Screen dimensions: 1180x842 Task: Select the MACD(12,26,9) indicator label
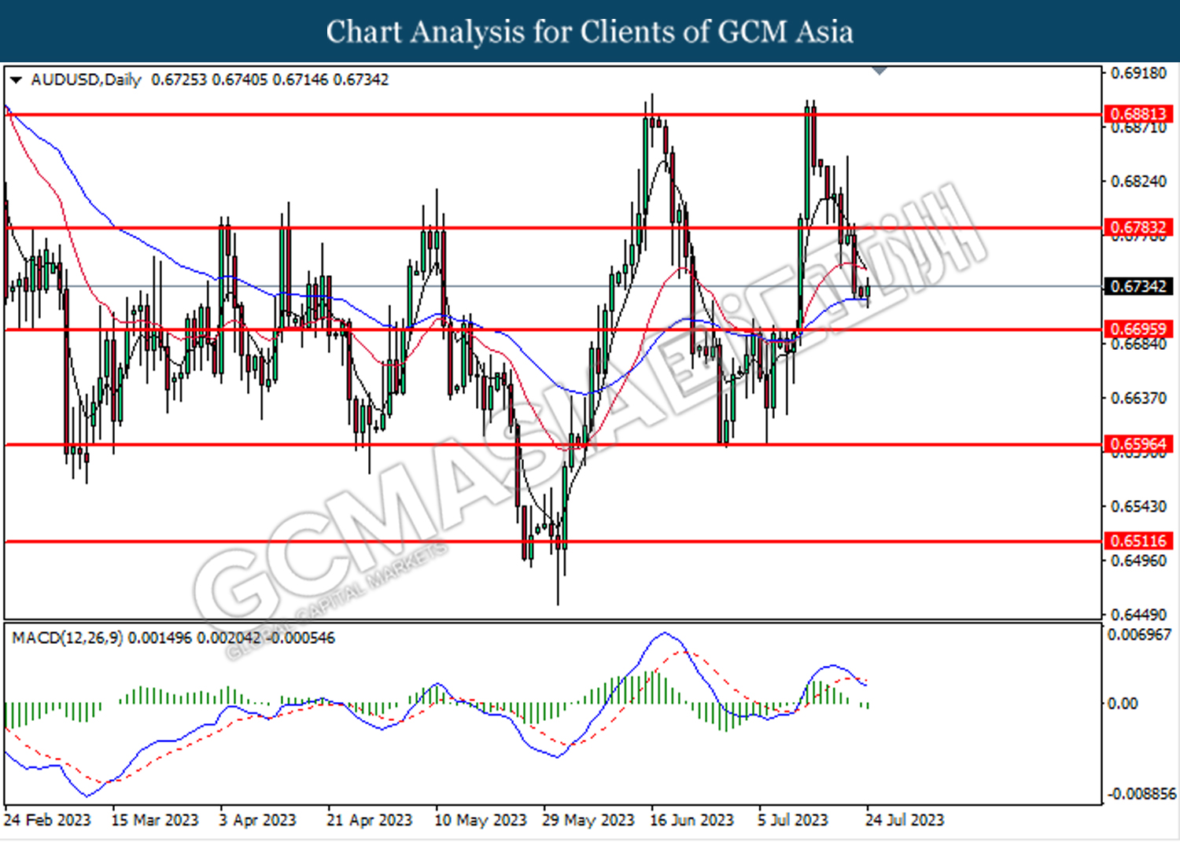(x=68, y=638)
